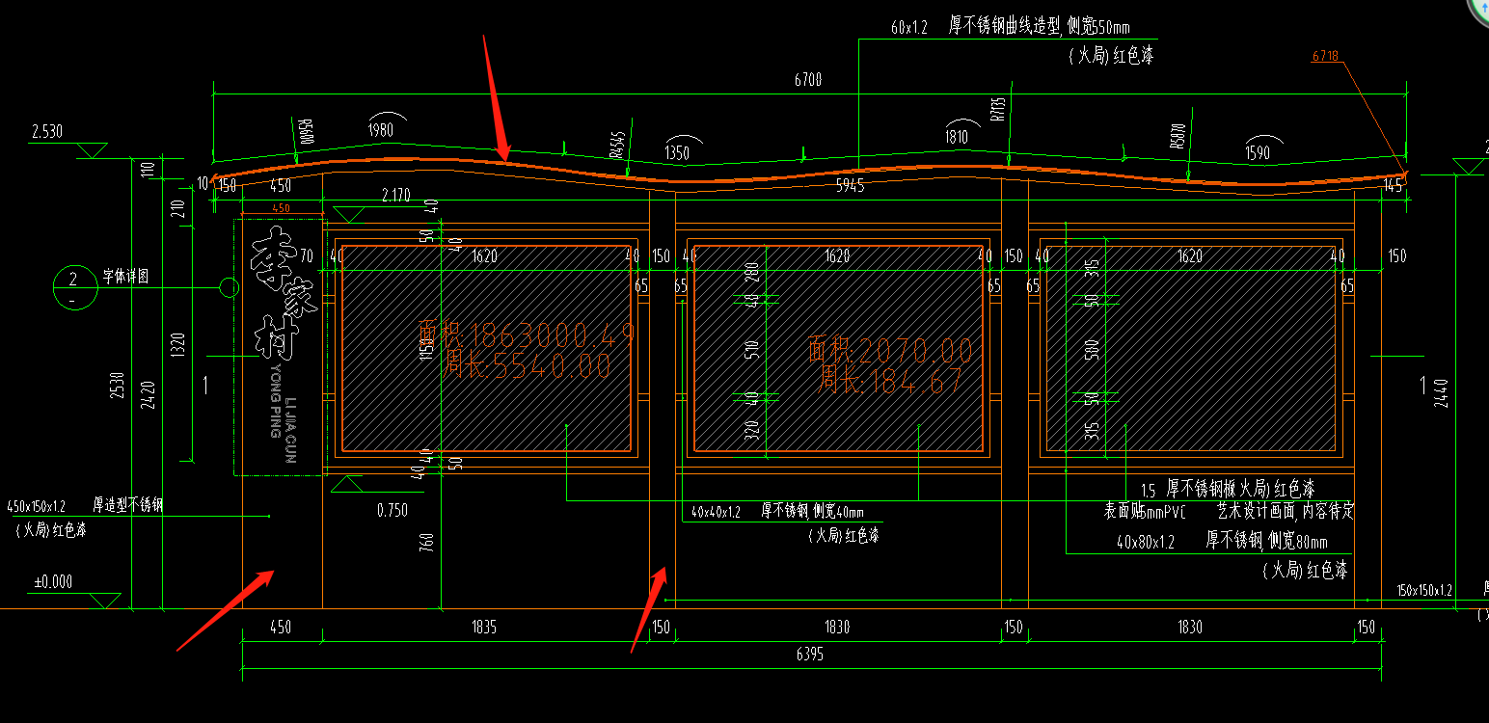The image size is (1489, 723).
Task: Click the 周长:184.67 perimeter text
Action: point(890,382)
